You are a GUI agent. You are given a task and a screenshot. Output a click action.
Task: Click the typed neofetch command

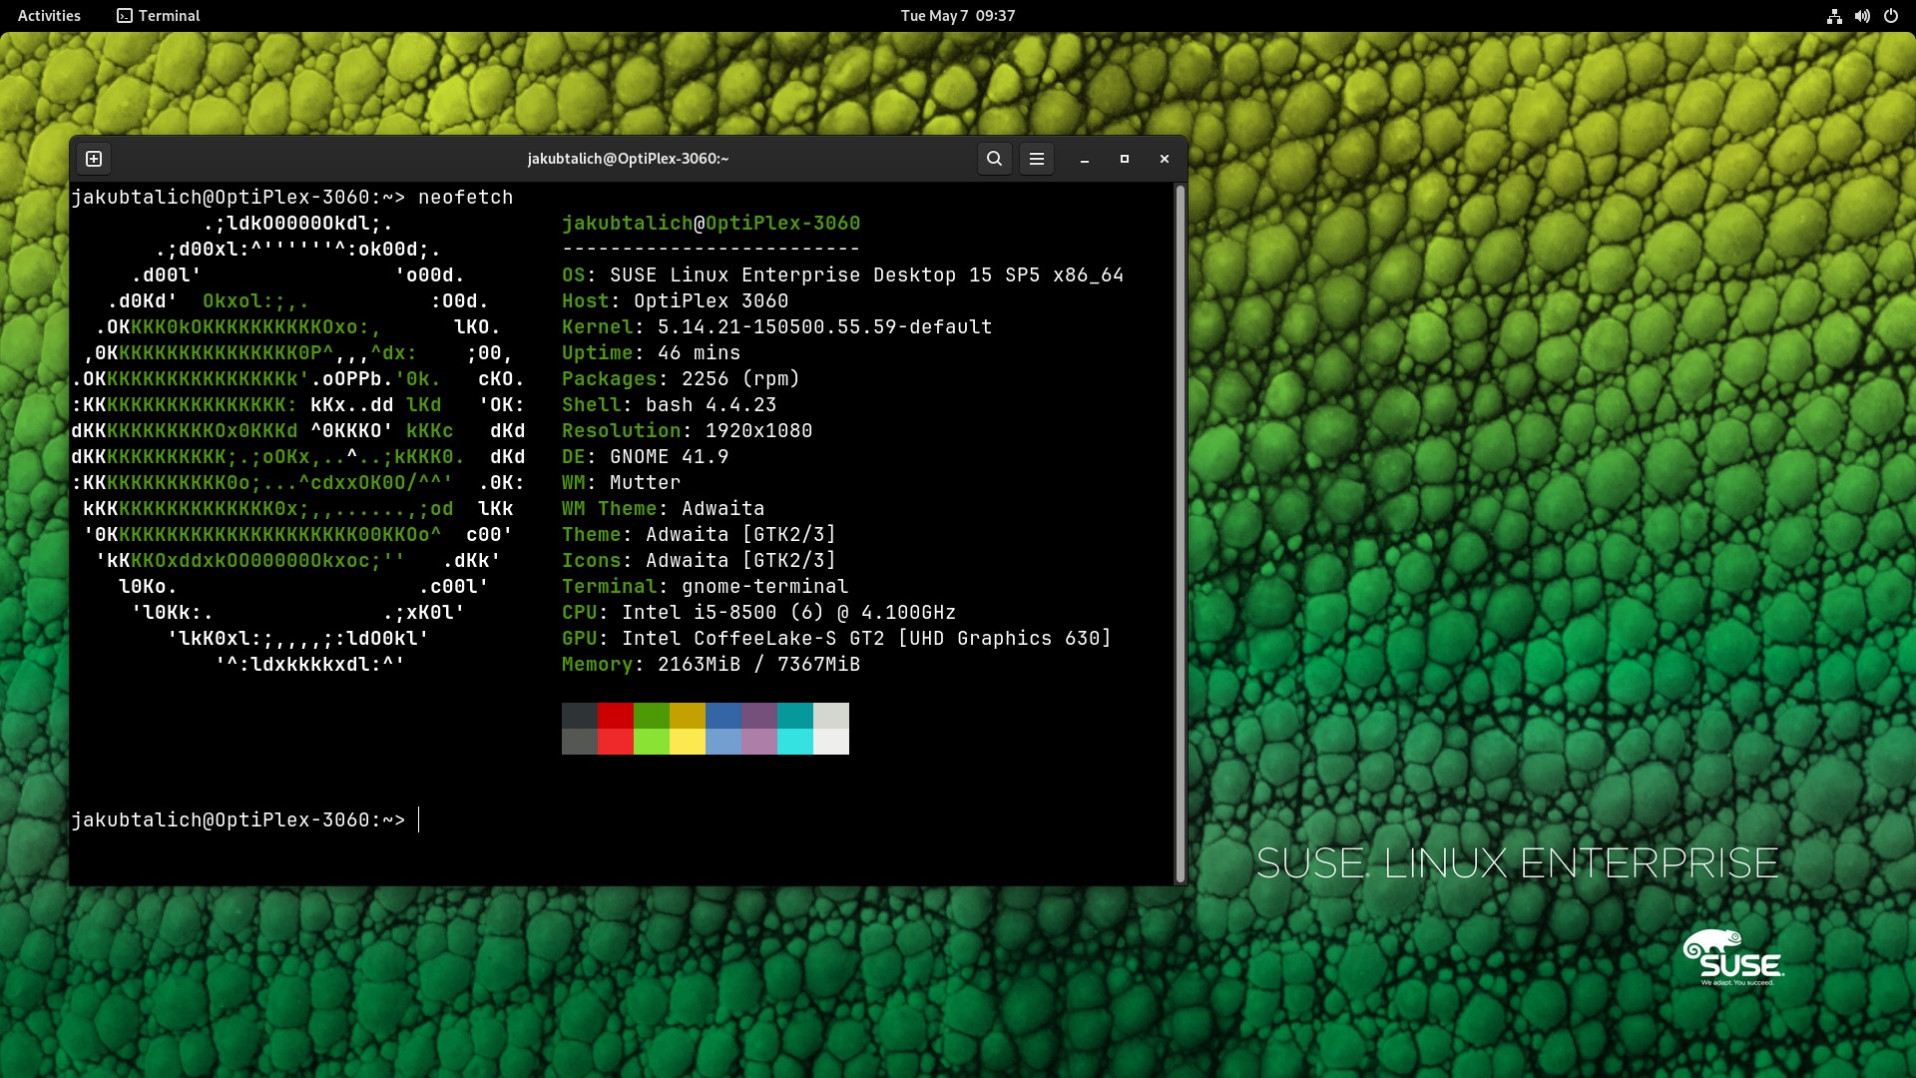(x=466, y=198)
